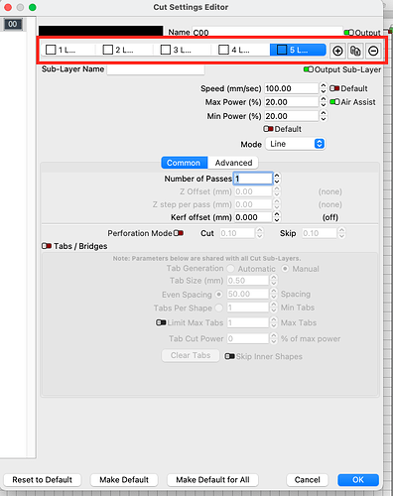Image resolution: width=393 pixels, height=496 pixels.
Task: Toggle Default switch under Min Power
Action: point(268,129)
